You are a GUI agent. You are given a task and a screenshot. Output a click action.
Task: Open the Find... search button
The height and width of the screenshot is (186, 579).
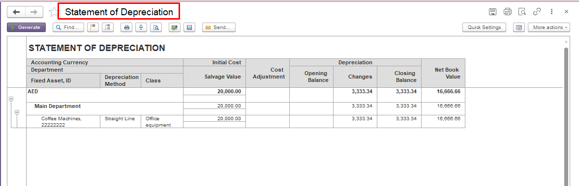(x=68, y=27)
